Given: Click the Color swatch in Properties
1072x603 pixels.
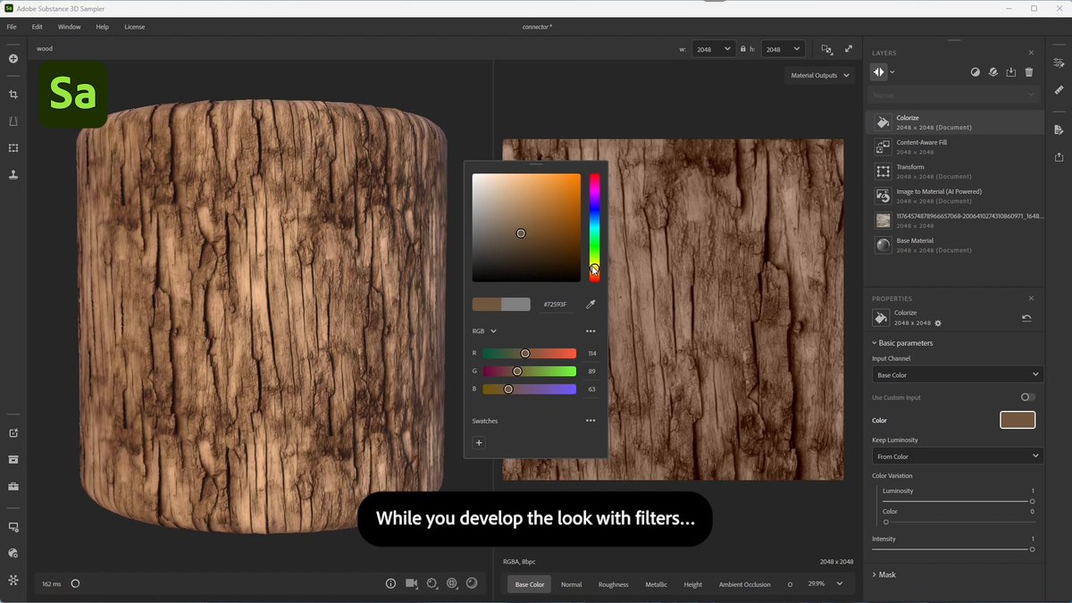Looking at the screenshot, I should (x=1018, y=420).
